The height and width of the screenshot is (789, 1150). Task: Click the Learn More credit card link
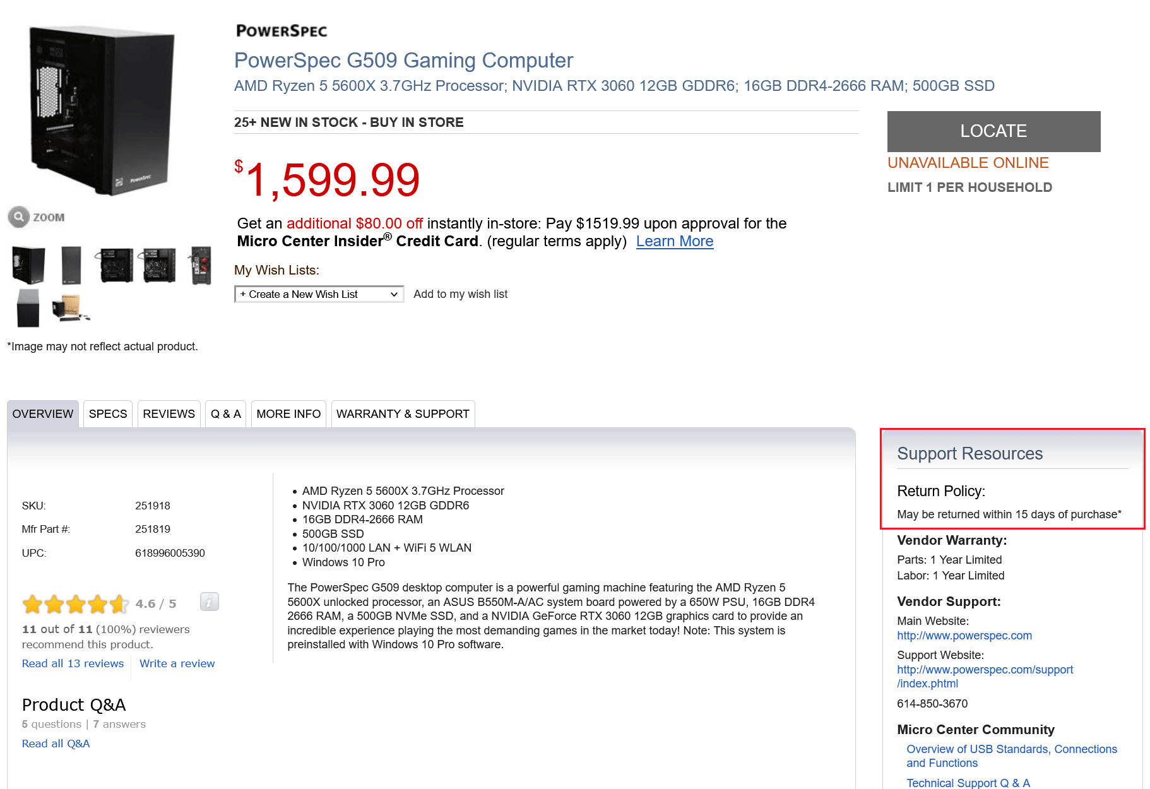[x=674, y=241]
